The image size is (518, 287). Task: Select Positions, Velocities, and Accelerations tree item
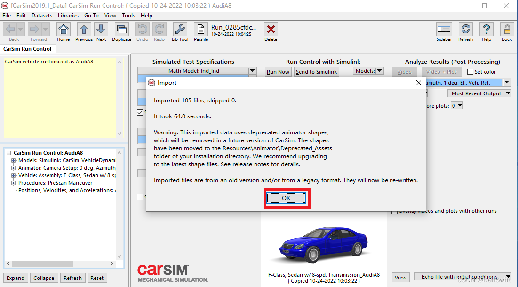pyautogui.click(x=67, y=190)
